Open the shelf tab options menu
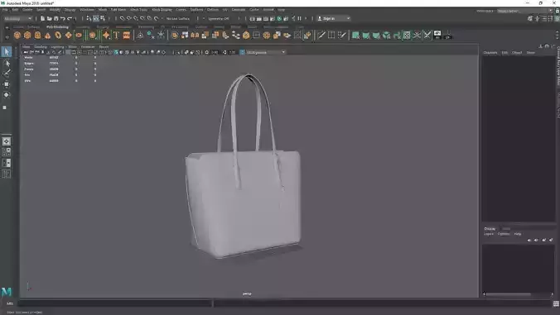560x315 pixels. tap(7, 27)
